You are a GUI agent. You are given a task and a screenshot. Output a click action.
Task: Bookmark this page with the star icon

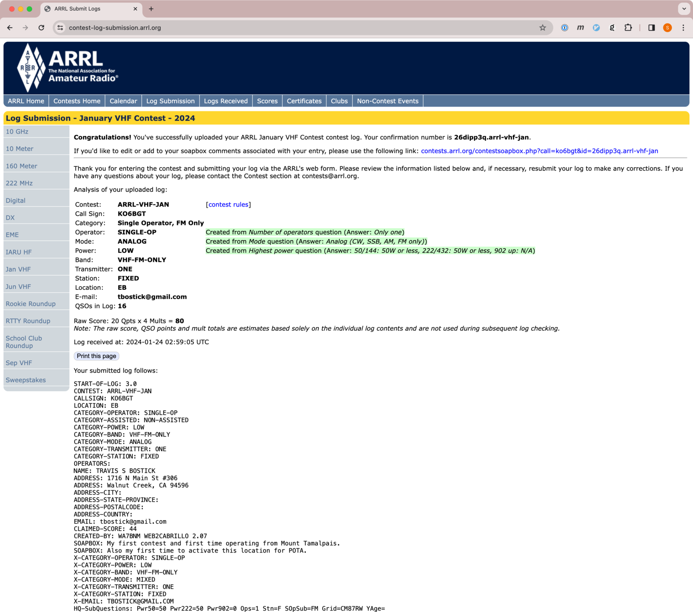543,28
